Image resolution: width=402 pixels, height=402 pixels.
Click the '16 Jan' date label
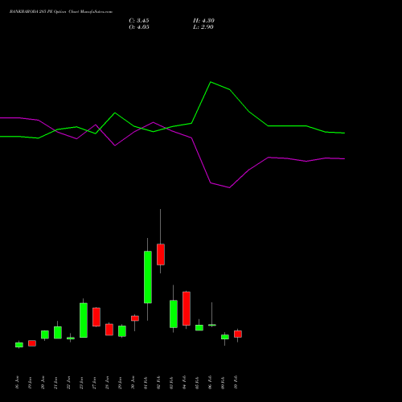pos(17,383)
